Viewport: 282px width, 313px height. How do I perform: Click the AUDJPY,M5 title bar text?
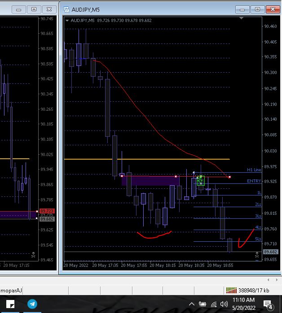(x=85, y=9)
